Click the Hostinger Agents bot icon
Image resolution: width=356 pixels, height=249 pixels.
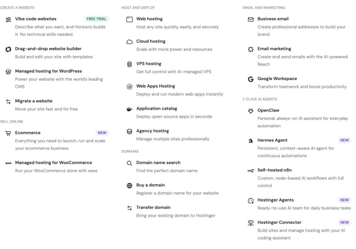coord(251,200)
